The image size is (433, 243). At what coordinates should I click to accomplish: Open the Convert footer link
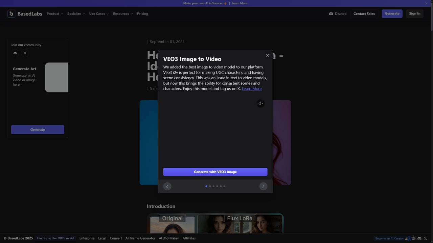pyautogui.click(x=116, y=238)
